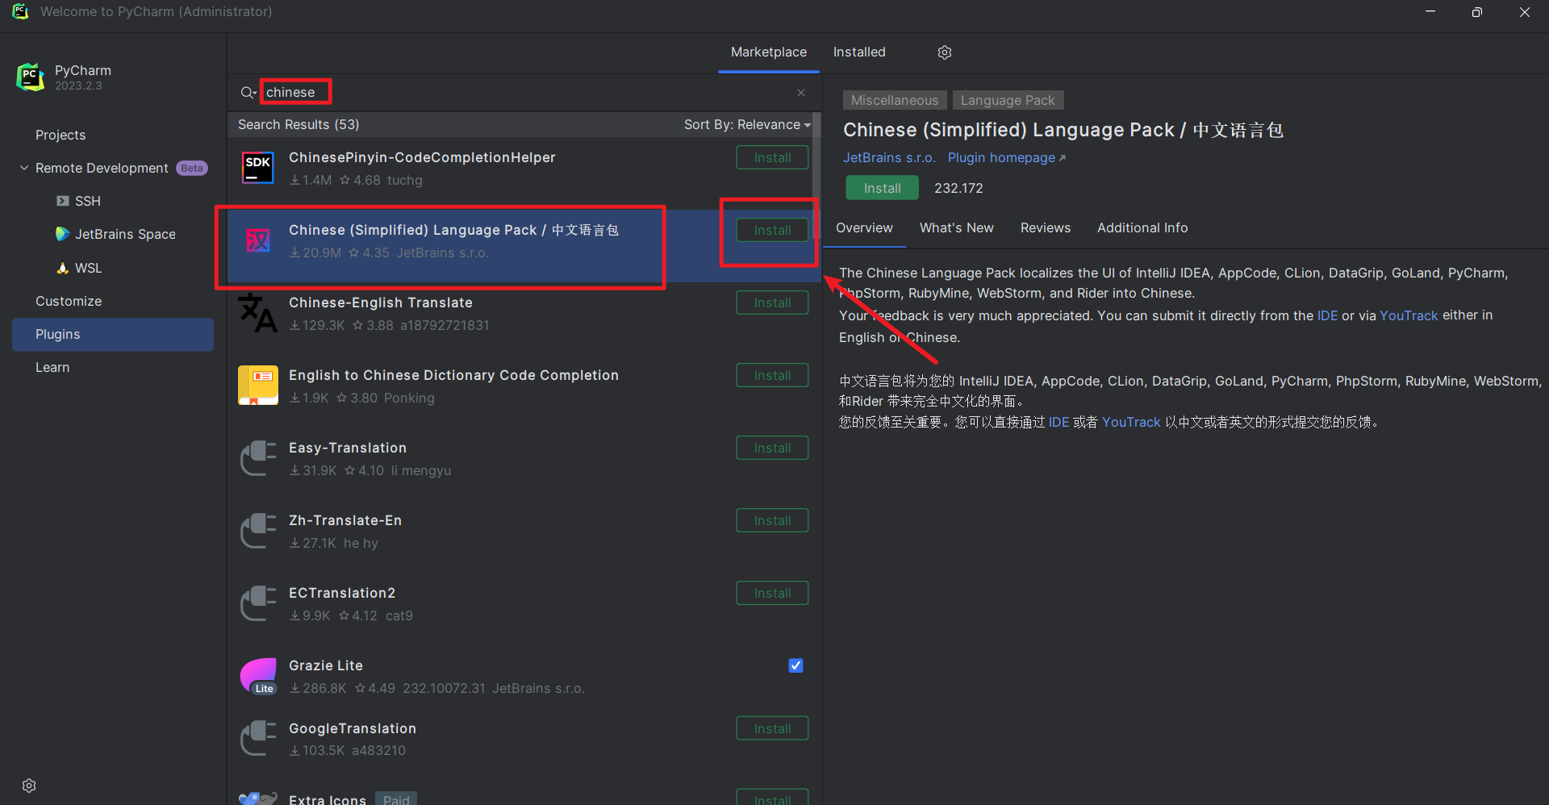Open What's New tab
The height and width of the screenshot is (805, 1549).
point(956,228)
